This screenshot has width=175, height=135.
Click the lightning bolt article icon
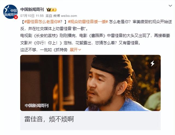[153, 63]
